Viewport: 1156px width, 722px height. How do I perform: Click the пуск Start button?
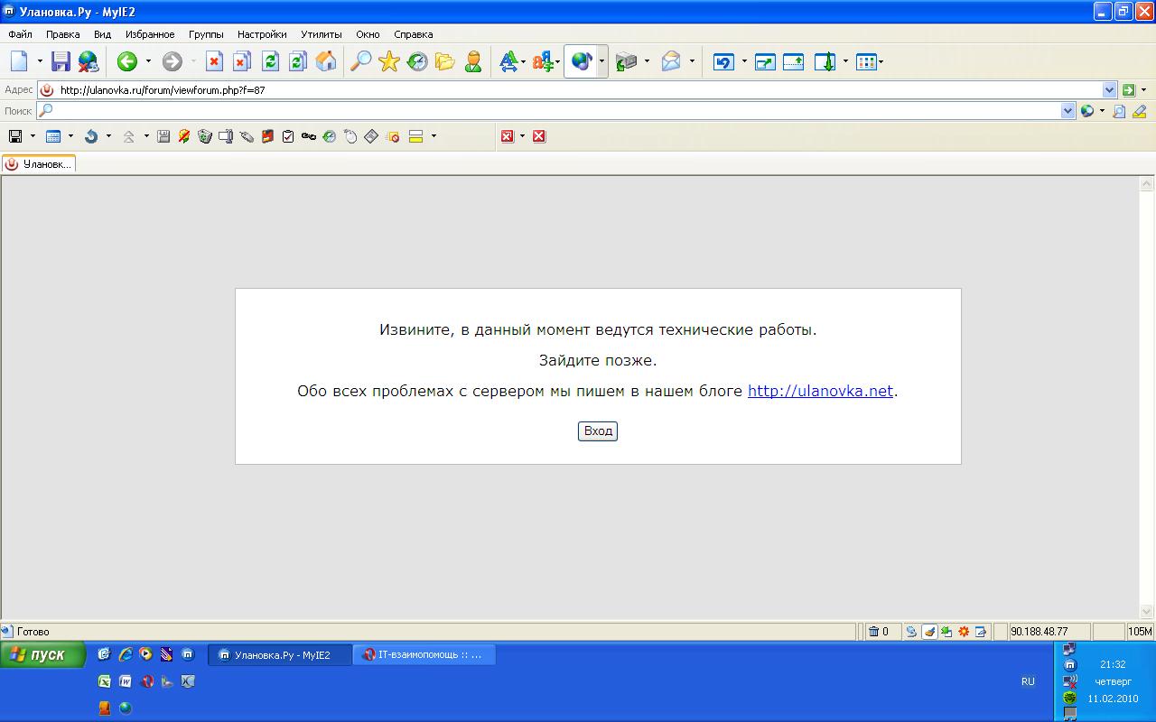[x=42, y=655]
